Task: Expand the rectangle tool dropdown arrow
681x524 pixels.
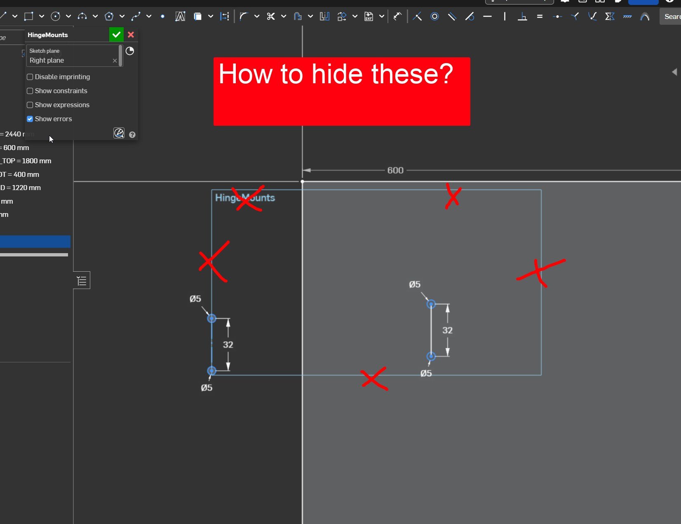Action: (x=42, y=16)
